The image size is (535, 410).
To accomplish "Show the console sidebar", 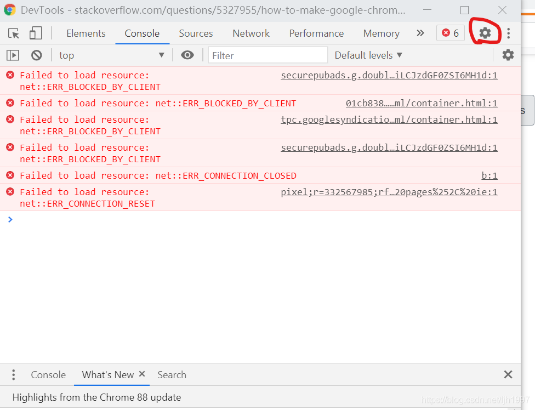I will (13, 55).
